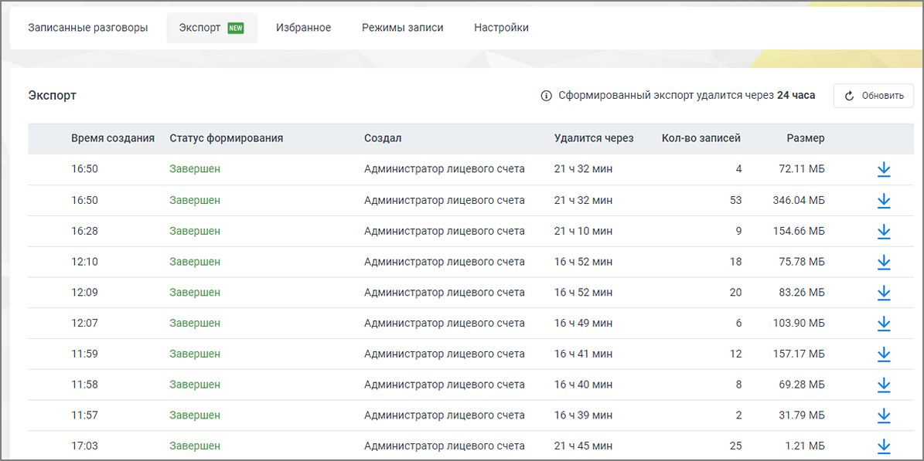Click Администратор лицевого счета in 17:03 row

[445, 446]
